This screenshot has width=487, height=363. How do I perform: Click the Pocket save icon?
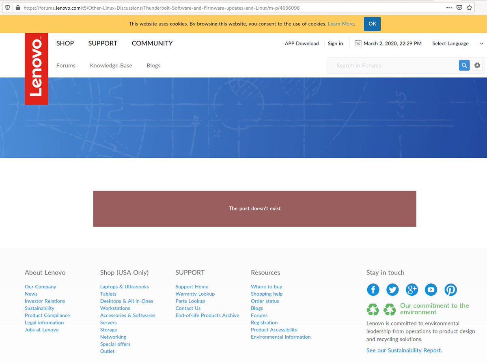(x=459, y=8)
